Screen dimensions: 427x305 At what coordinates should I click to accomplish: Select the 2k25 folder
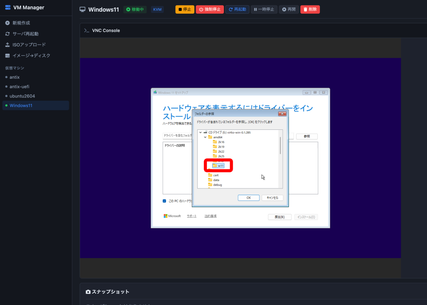[x=221, y=156]
